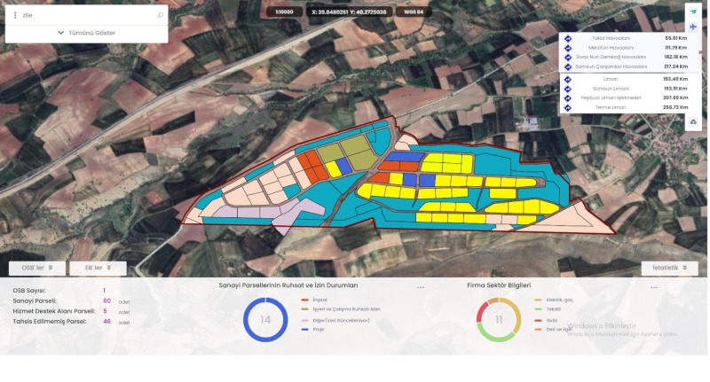Toggle the İnşaat legend item
Viewport: 710px width, 382px height.
318,300
